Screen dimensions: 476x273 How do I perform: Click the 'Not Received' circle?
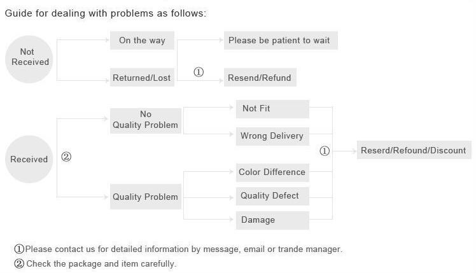[x=30, y=57]
